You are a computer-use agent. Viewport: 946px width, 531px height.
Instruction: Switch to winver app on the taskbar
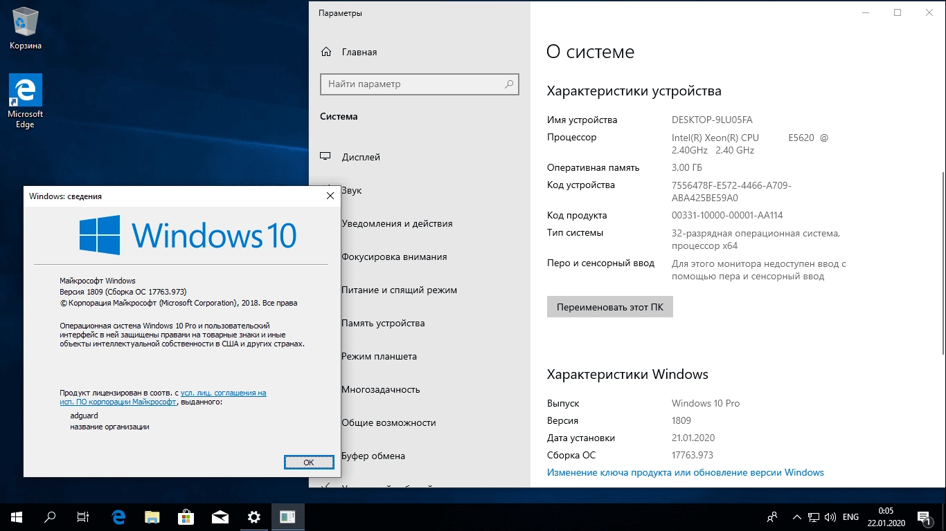click(288, 517)
